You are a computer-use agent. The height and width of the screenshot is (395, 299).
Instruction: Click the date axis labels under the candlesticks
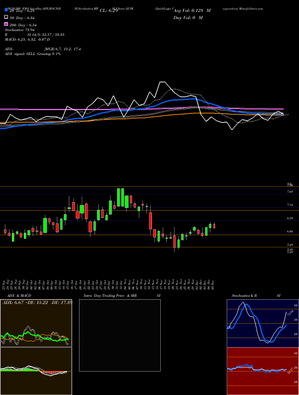click(x=109, y=284)
